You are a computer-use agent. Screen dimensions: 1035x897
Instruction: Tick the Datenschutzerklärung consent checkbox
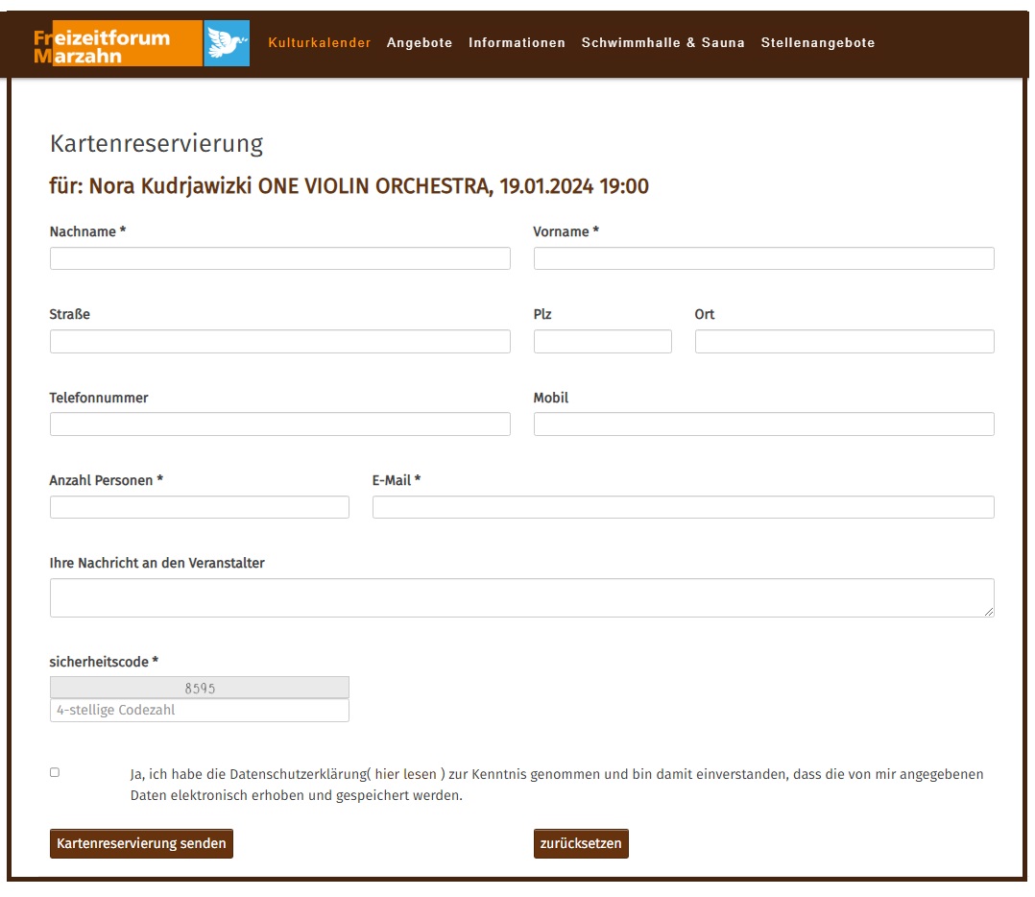tap(55, 773)
